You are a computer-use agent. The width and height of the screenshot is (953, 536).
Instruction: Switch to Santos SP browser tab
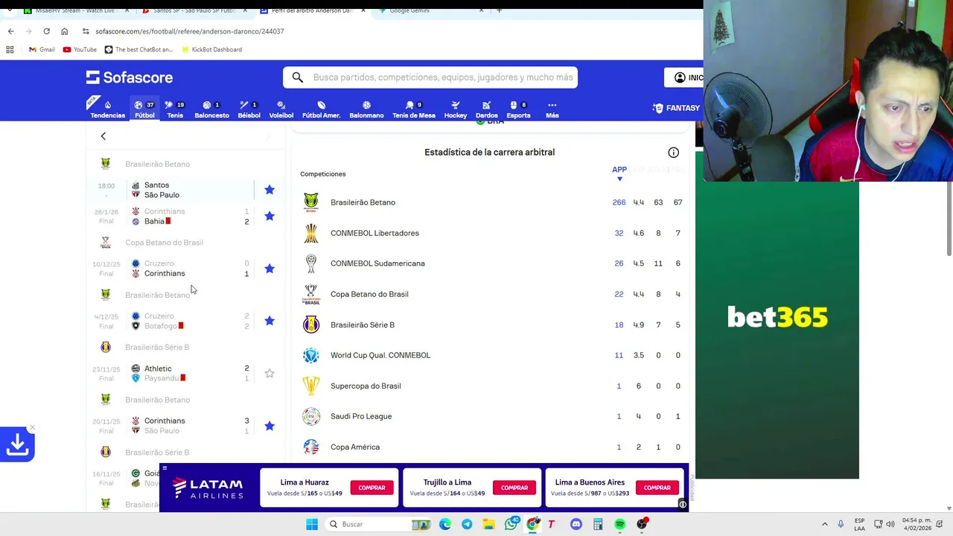coord(194,10)
